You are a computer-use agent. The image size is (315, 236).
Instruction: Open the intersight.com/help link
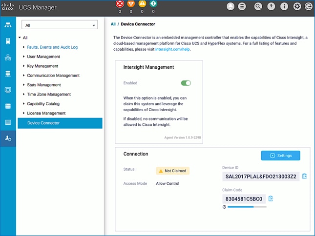(x=172, y=49)
